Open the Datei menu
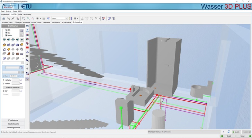The width and height of the screenshot is (252, 138). pos(2,11)
